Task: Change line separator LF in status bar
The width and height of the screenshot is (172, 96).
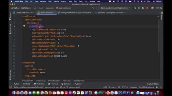Action: tap(119, 87)
